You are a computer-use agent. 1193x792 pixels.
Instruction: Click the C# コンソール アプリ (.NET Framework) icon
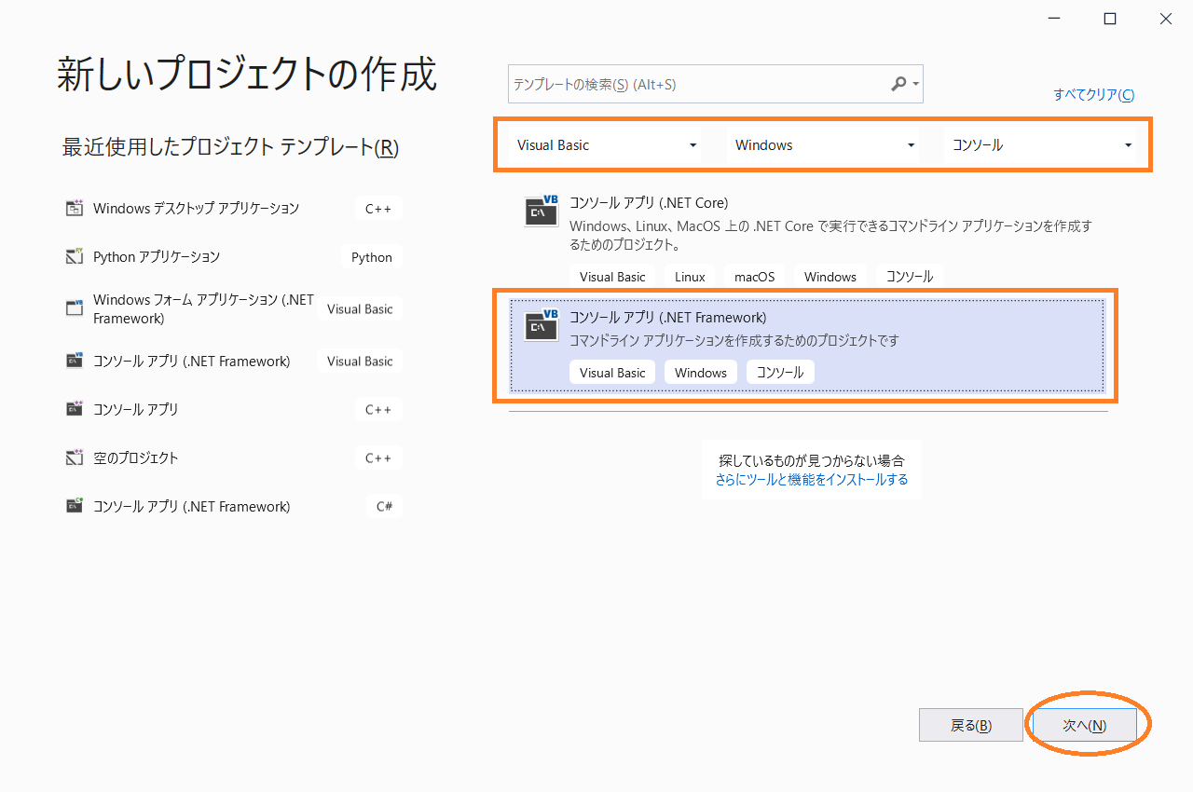[75, 506]
